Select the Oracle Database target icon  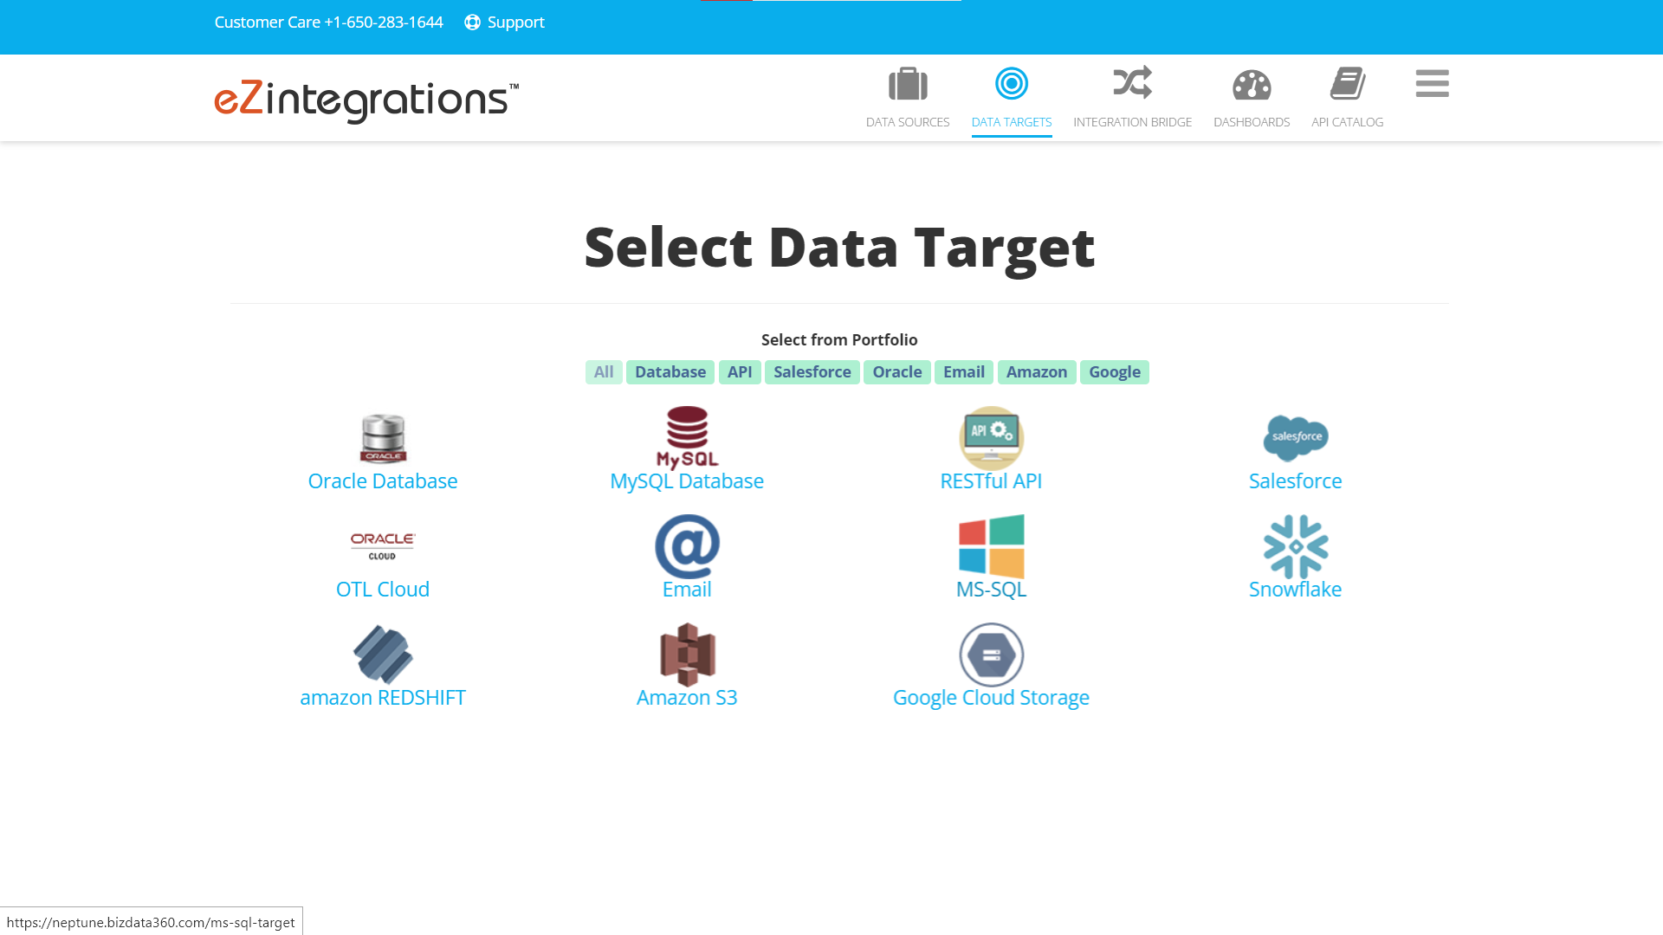coord(382,438)
